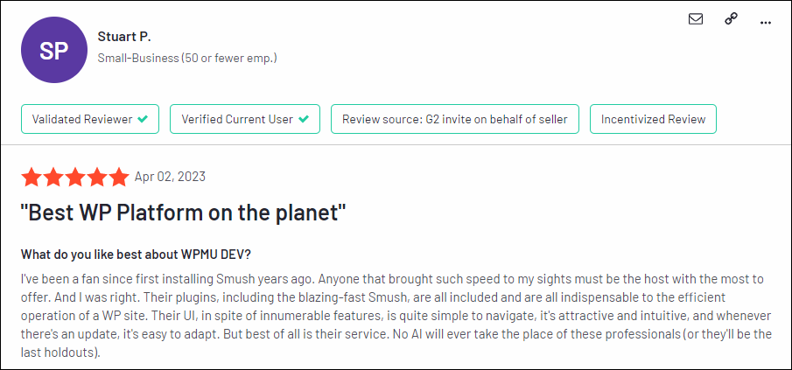
Task: Click the Validated Reviewer badge
Action: point(90,119)
